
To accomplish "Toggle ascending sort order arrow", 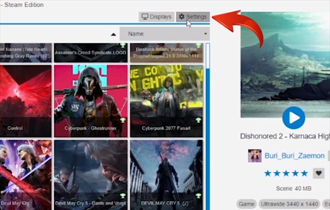I will click(x=113, y=34).
